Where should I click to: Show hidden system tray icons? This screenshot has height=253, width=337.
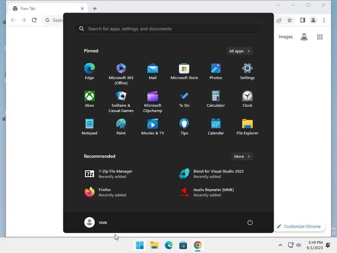280,245
